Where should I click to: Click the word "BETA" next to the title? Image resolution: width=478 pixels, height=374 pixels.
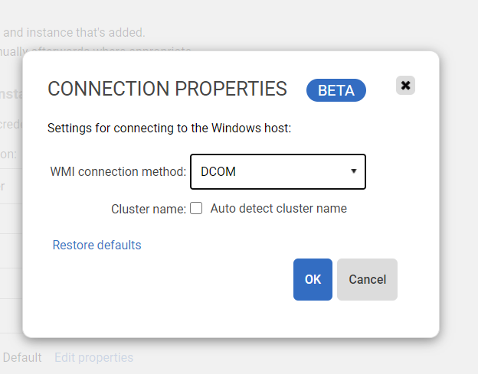coord(336,90)
